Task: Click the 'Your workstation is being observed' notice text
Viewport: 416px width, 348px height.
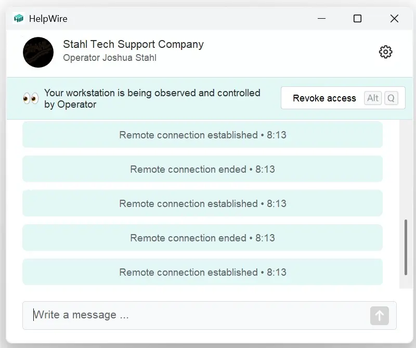Action: [x=152, y=98]
